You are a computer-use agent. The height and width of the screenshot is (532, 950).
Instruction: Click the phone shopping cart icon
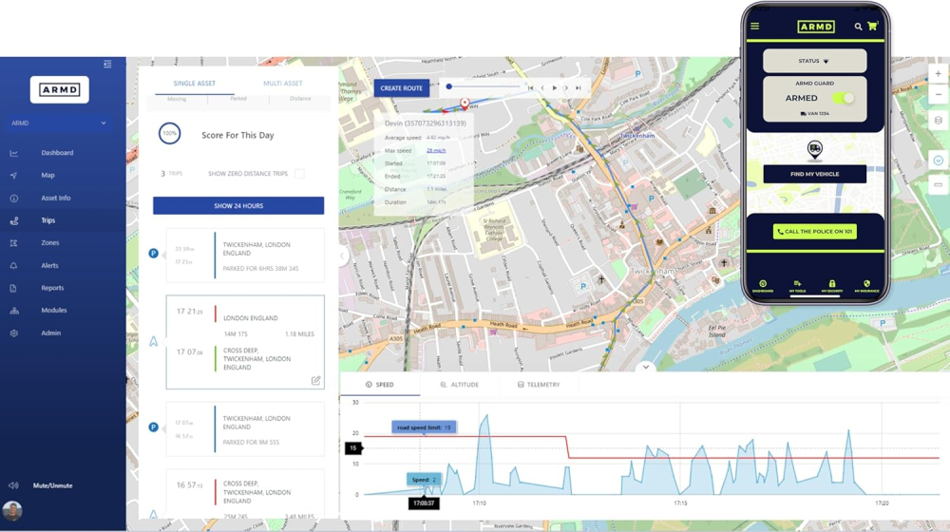pos(872,27)
